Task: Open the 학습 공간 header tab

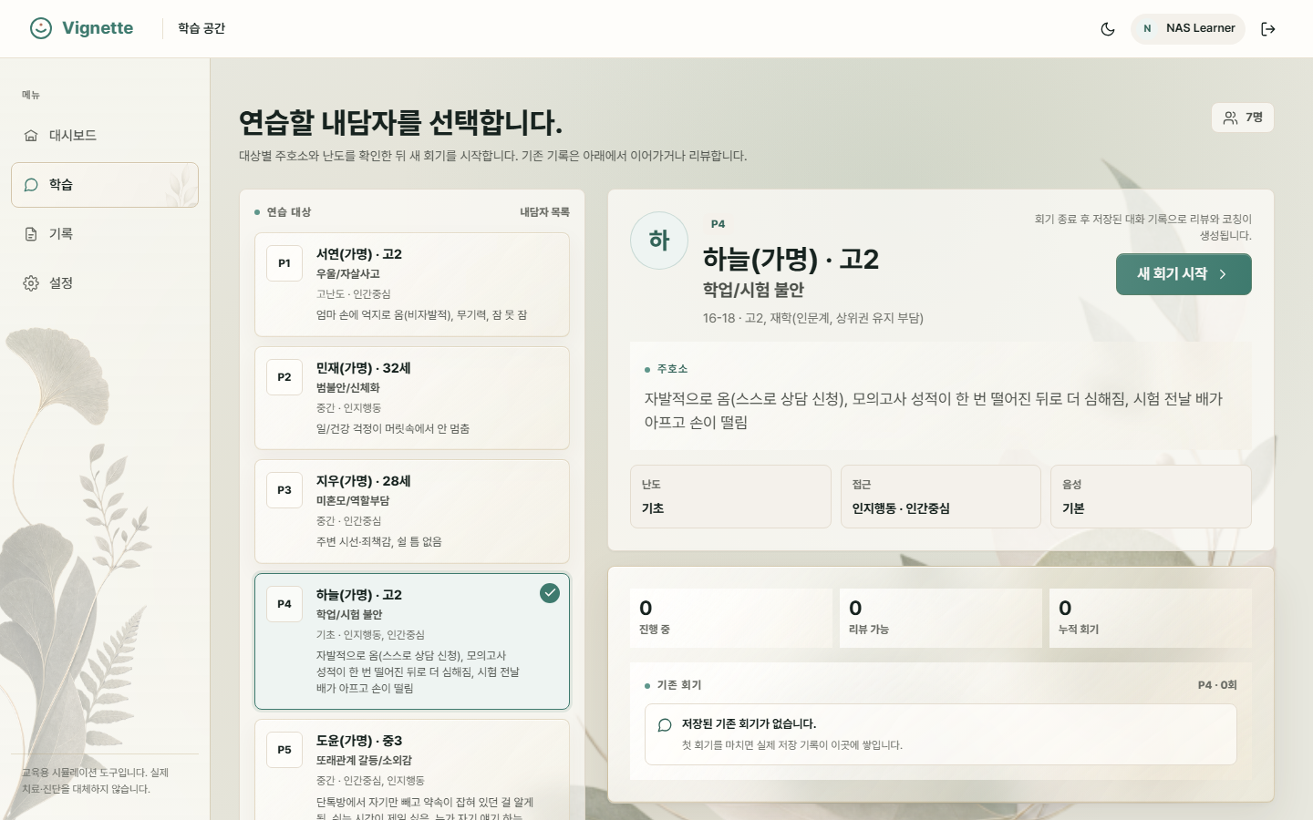Action: click(202, 28)
